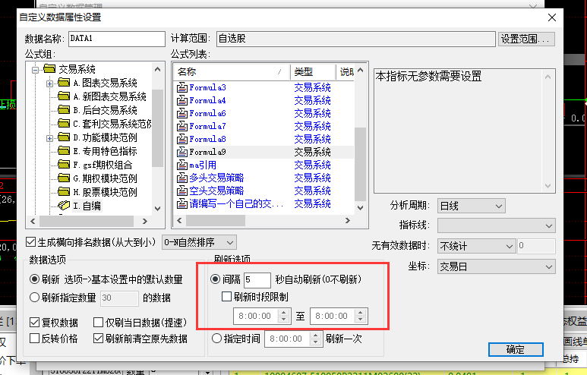
Task: Click the formula icon beside Formula3
Action: (x=182, y=87)
